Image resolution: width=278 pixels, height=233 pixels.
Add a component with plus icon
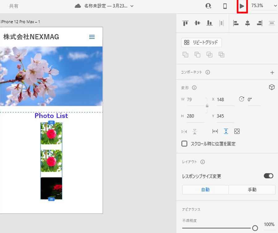pos(272,73)
